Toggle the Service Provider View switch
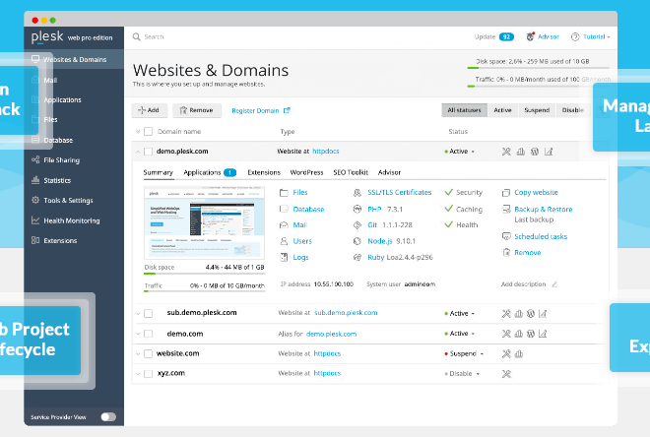Screen dimensions: 650x437 [x=108, y=416]
